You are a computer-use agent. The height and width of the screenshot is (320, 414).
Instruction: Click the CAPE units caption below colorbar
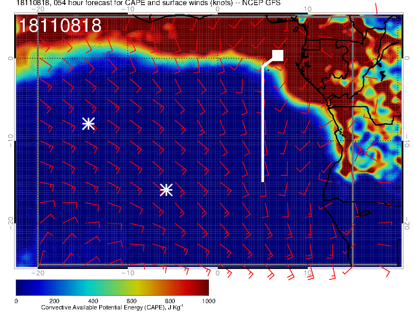112,307
